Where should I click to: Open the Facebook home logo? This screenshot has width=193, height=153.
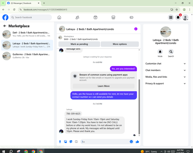coord(5,17)
